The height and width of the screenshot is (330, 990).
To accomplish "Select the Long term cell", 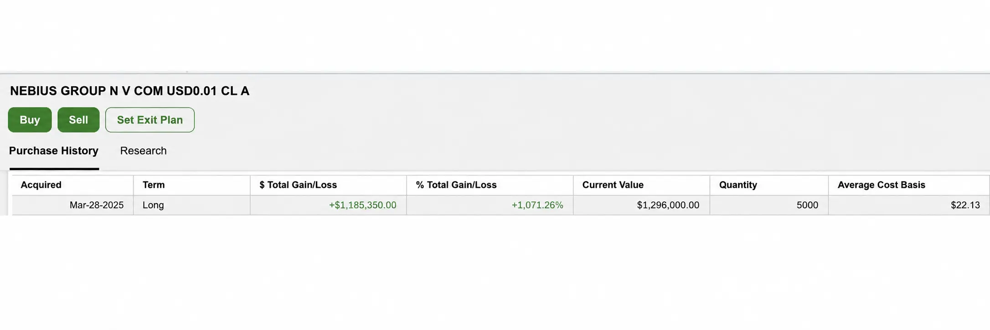I will (153, 205).
